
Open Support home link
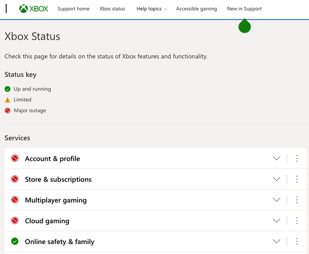pyautogui.click(x=74, y=9)
